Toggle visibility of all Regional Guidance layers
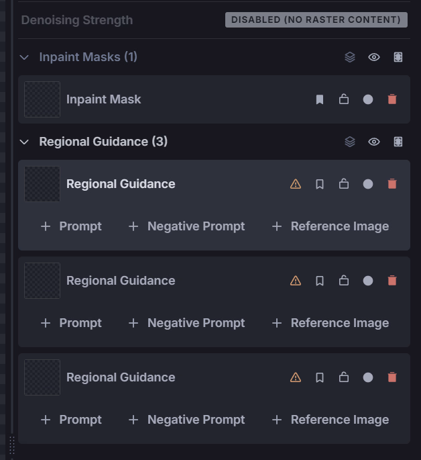The height and width of the screenshot is (460, 421). [x=374, y=142]
